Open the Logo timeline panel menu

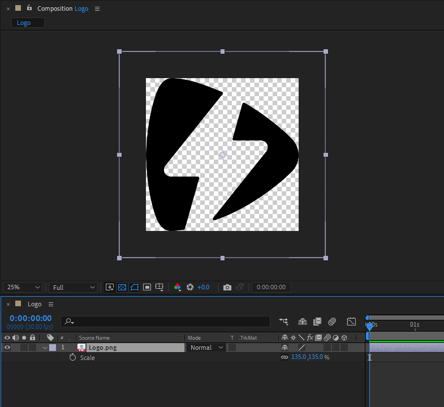(x=51, y=304)
